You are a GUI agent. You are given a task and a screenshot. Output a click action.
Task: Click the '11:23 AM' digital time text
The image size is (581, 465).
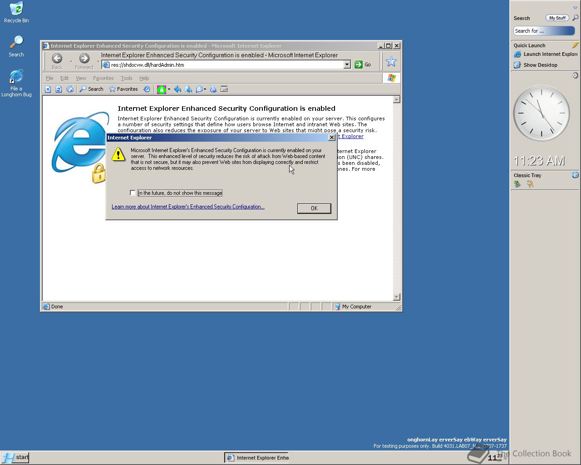tap(539, 161)
